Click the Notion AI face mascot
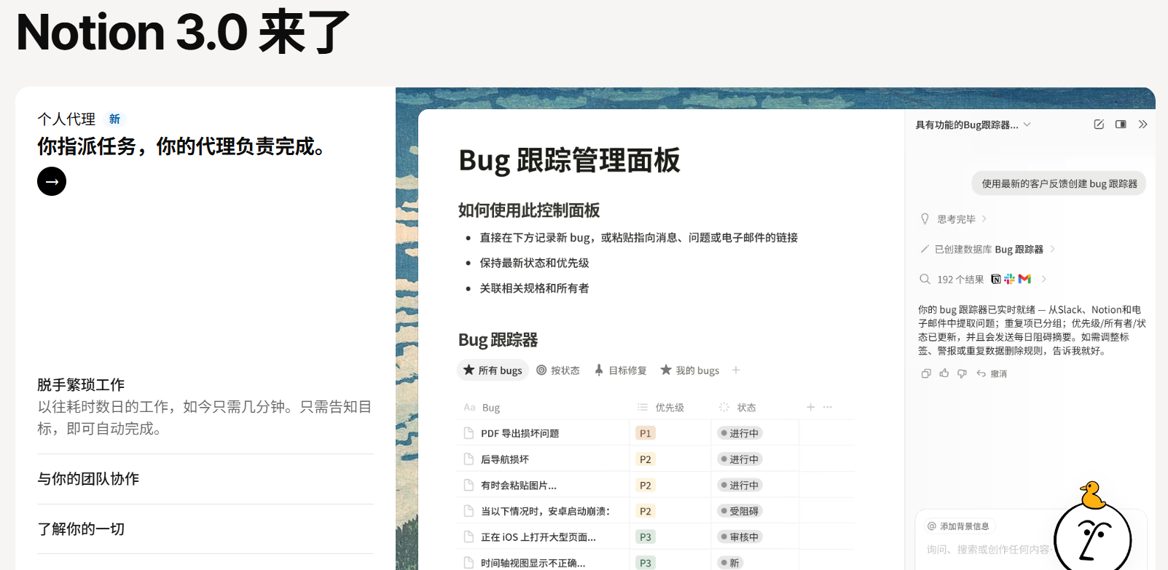The height and width of the screenshot is (570, 1168). click(x=1093, y=537)
